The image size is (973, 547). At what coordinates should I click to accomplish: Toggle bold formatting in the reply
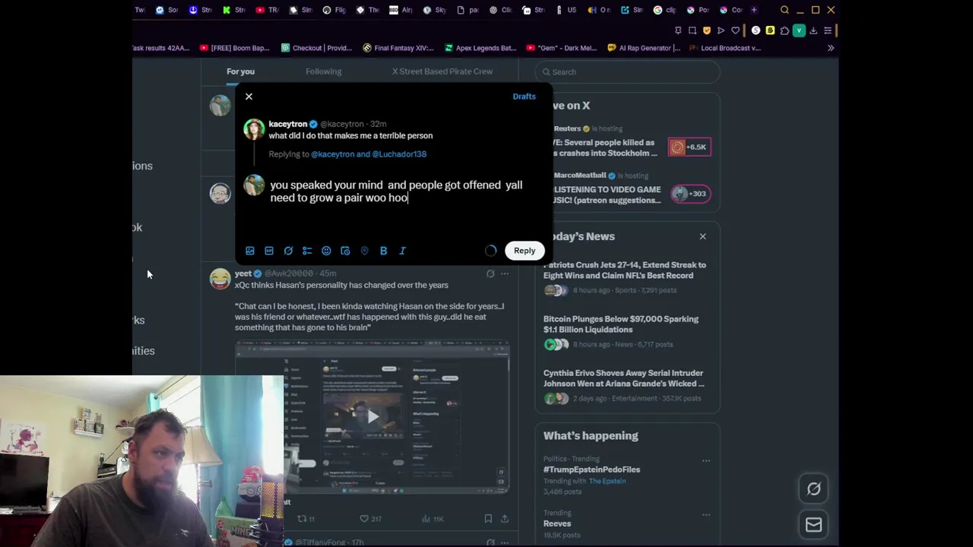click(x=383, y=251)
